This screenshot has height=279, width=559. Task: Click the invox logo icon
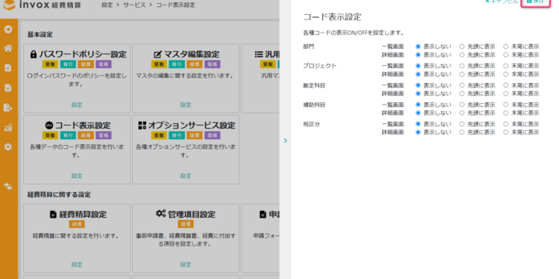(x=9, y=5)
